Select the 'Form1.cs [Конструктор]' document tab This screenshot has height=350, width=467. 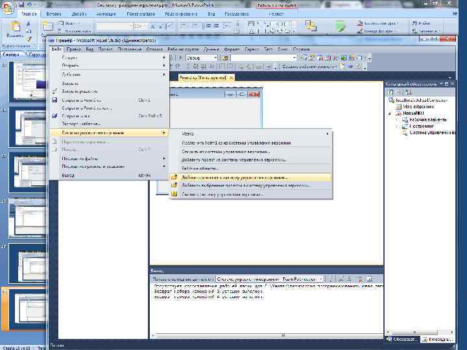(x=203, y=77)
